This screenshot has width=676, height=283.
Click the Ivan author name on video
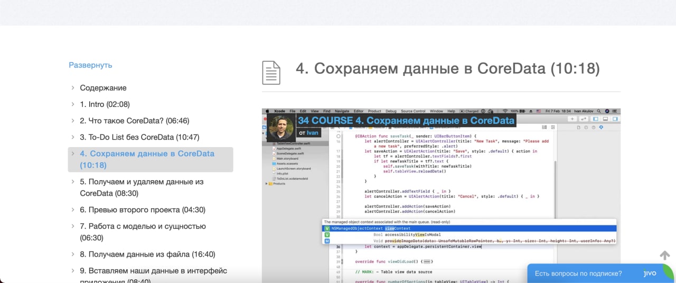pos(313,133)
